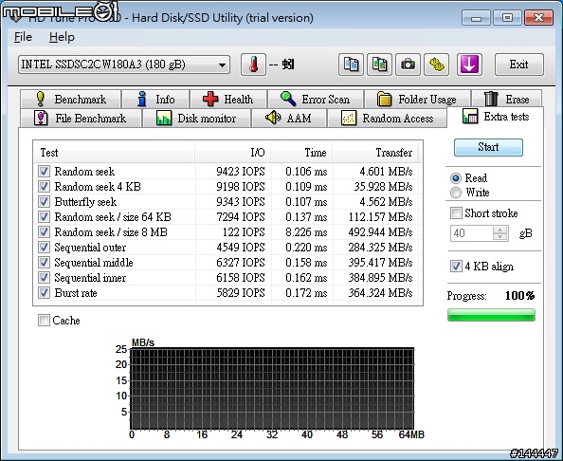Click the green progress bar
Screen dimensions: 563x461
(491, 315)
